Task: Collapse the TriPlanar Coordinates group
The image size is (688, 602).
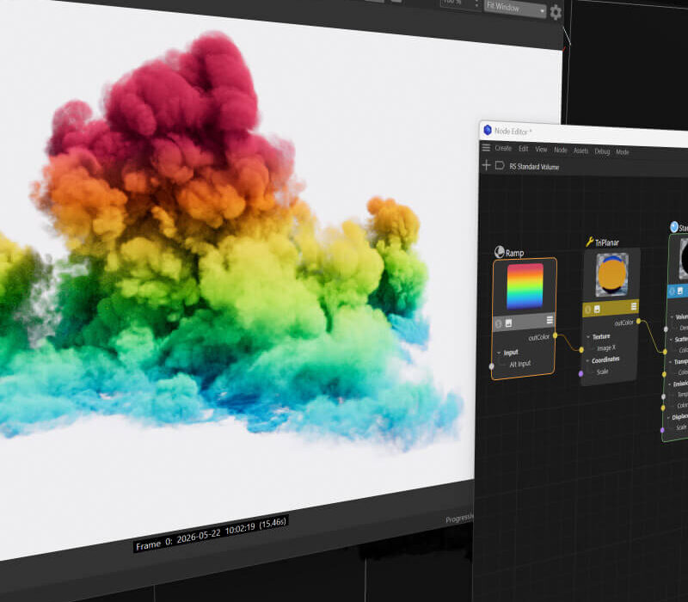Action: click(x=587, y=360)
